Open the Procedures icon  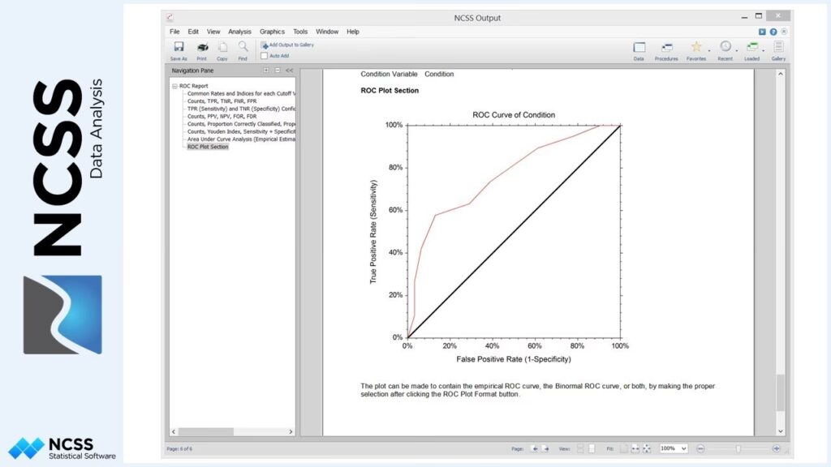pyautogui.click(x=666, y=48)
